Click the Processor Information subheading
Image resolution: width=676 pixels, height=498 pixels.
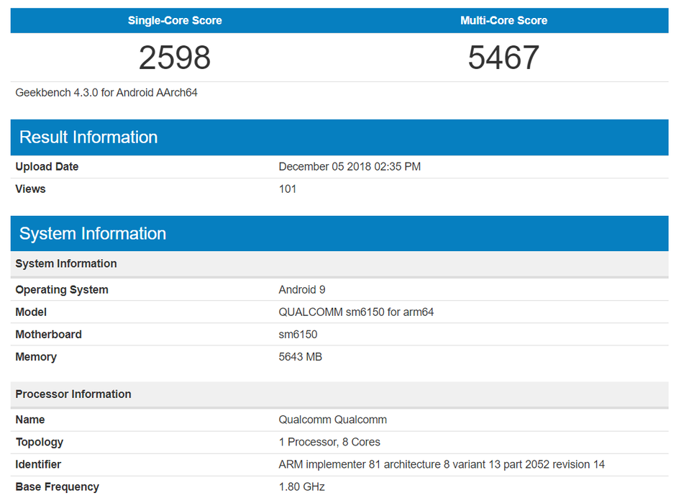pos(339,394)
